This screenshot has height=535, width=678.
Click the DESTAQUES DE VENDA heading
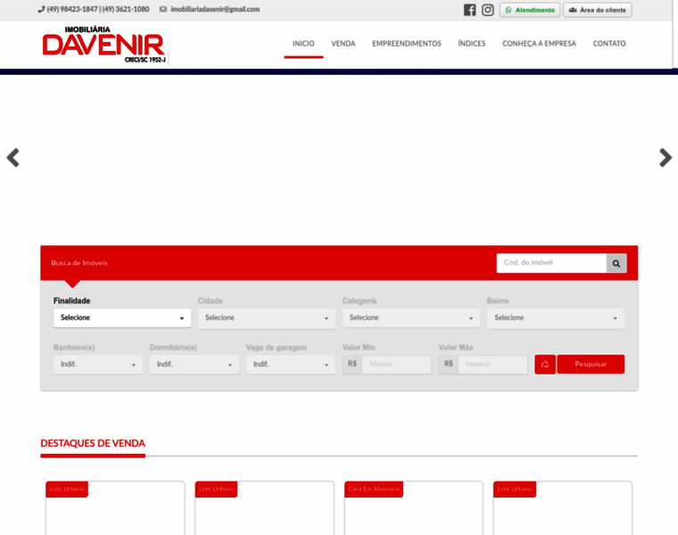(x=93, y=443)
